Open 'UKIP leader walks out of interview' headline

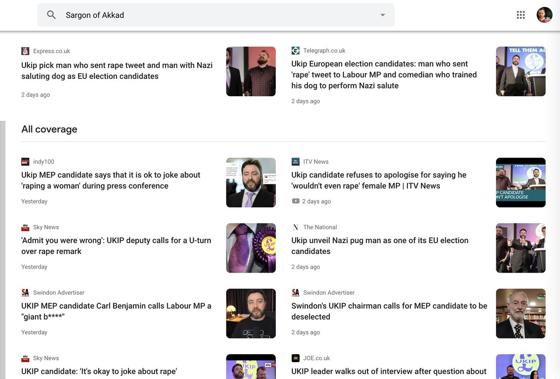[x=389, y=372]
